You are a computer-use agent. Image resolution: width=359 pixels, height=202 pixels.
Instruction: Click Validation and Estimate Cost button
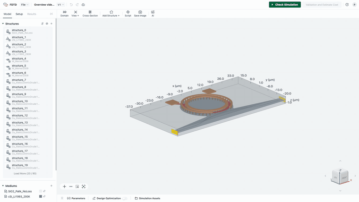tap(322, 5)
